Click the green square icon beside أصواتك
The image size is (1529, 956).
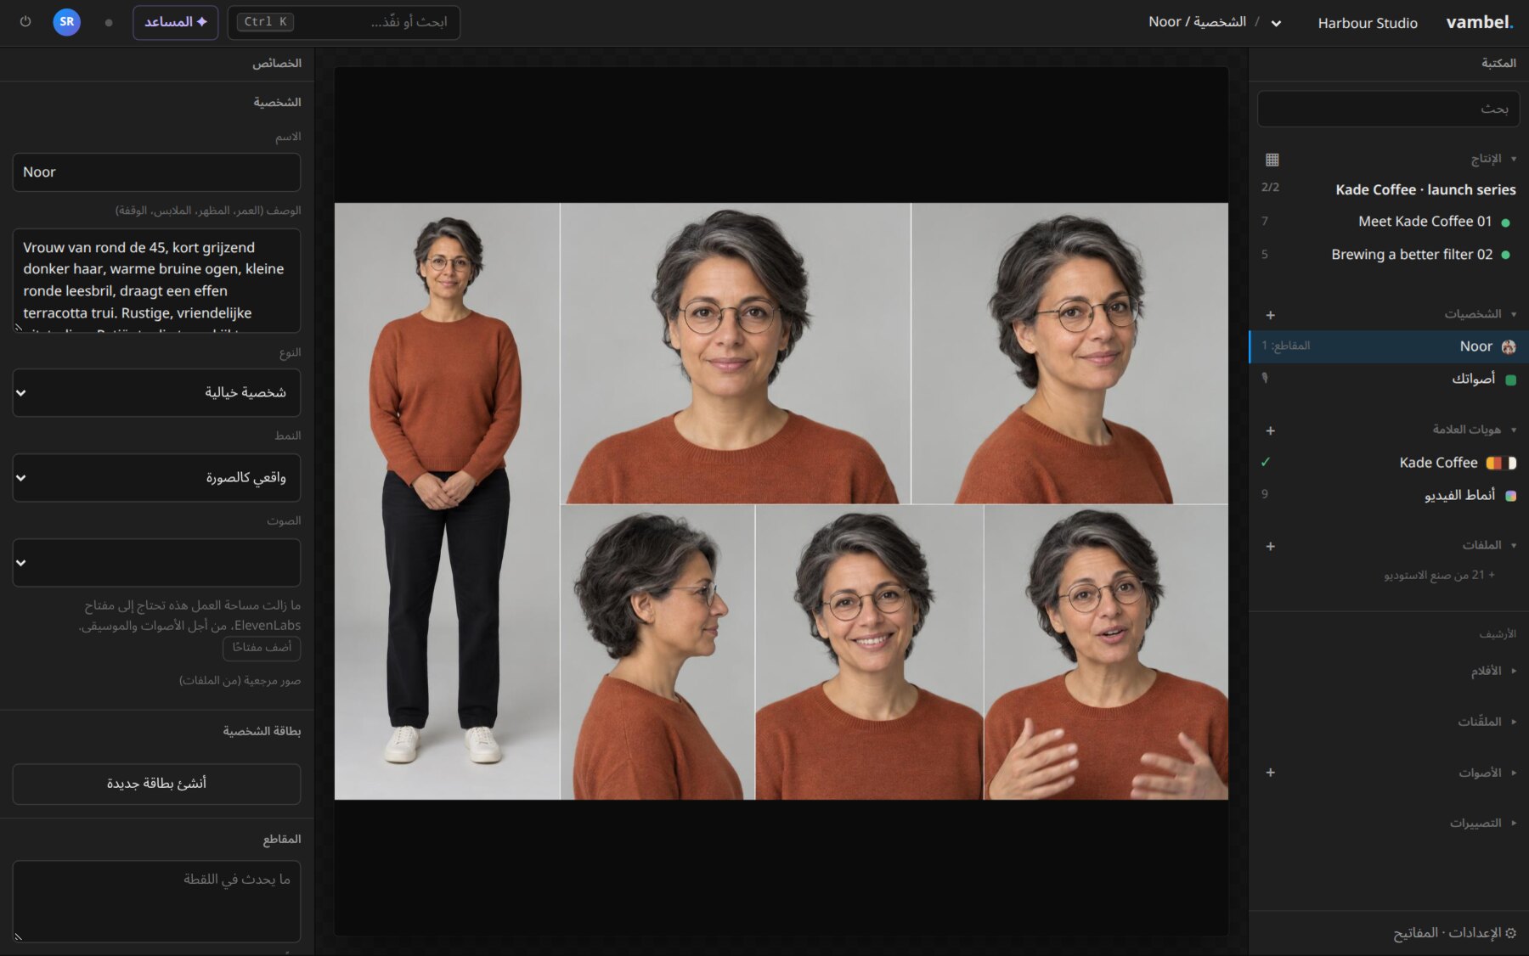(1510, 380)
